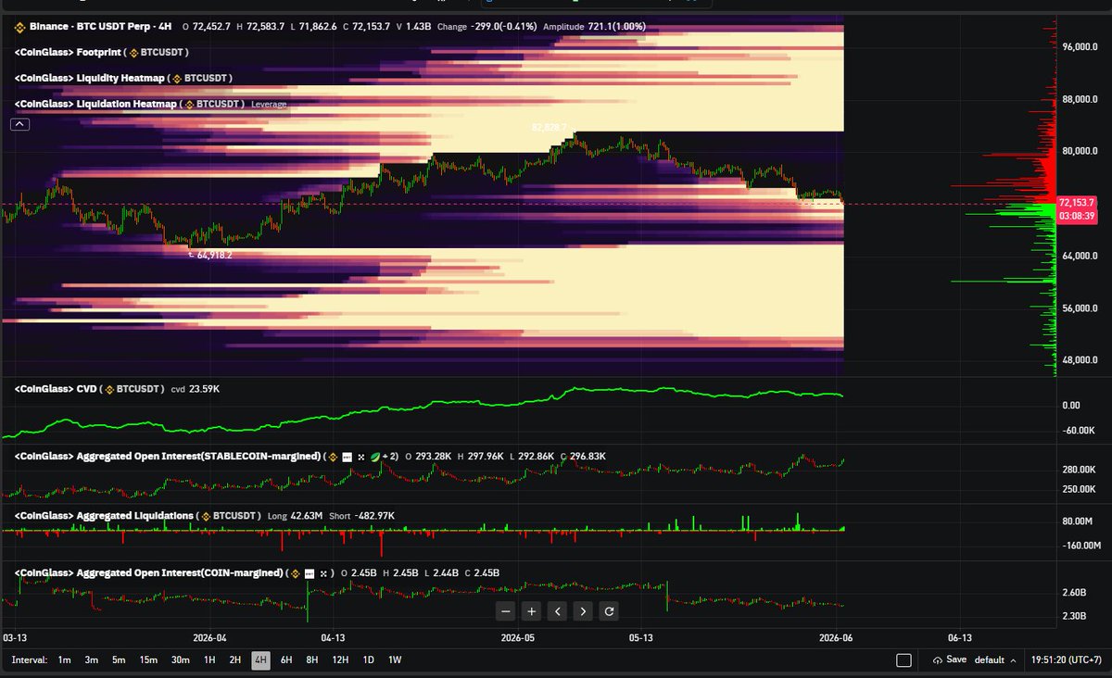Open Aggregated Open Interest COIN-margined label
1112x678 pixels.
(x=149, y=573)
